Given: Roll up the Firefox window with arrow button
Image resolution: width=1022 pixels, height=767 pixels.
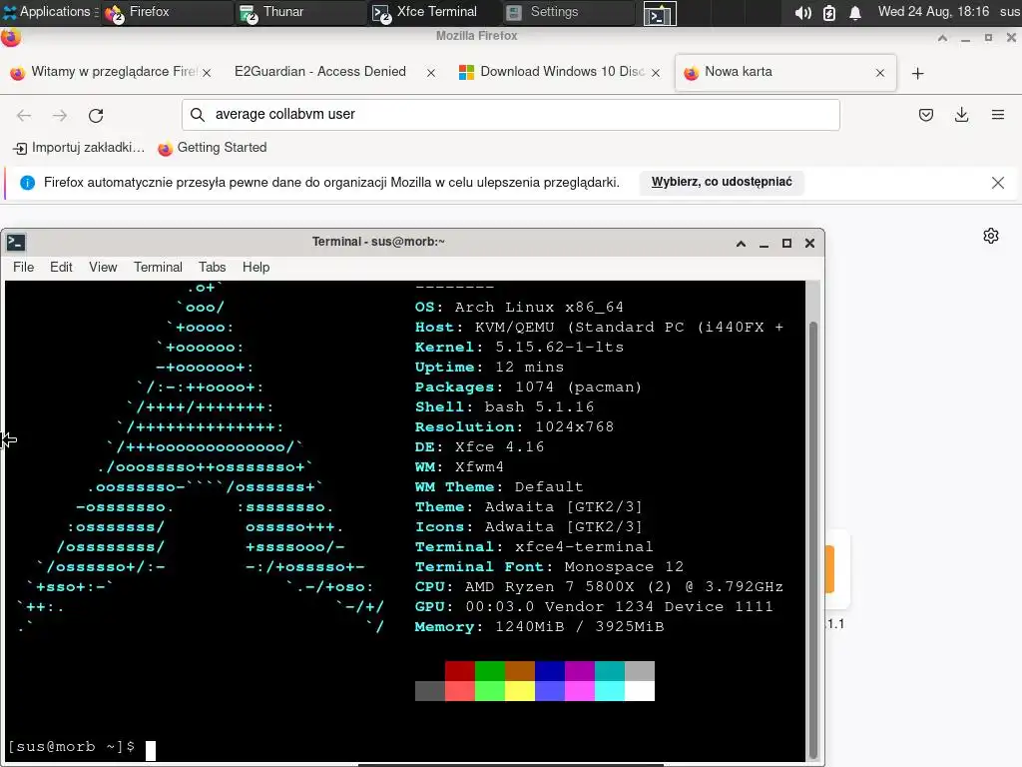Looking at the screenshot, I should click(942, 39).
